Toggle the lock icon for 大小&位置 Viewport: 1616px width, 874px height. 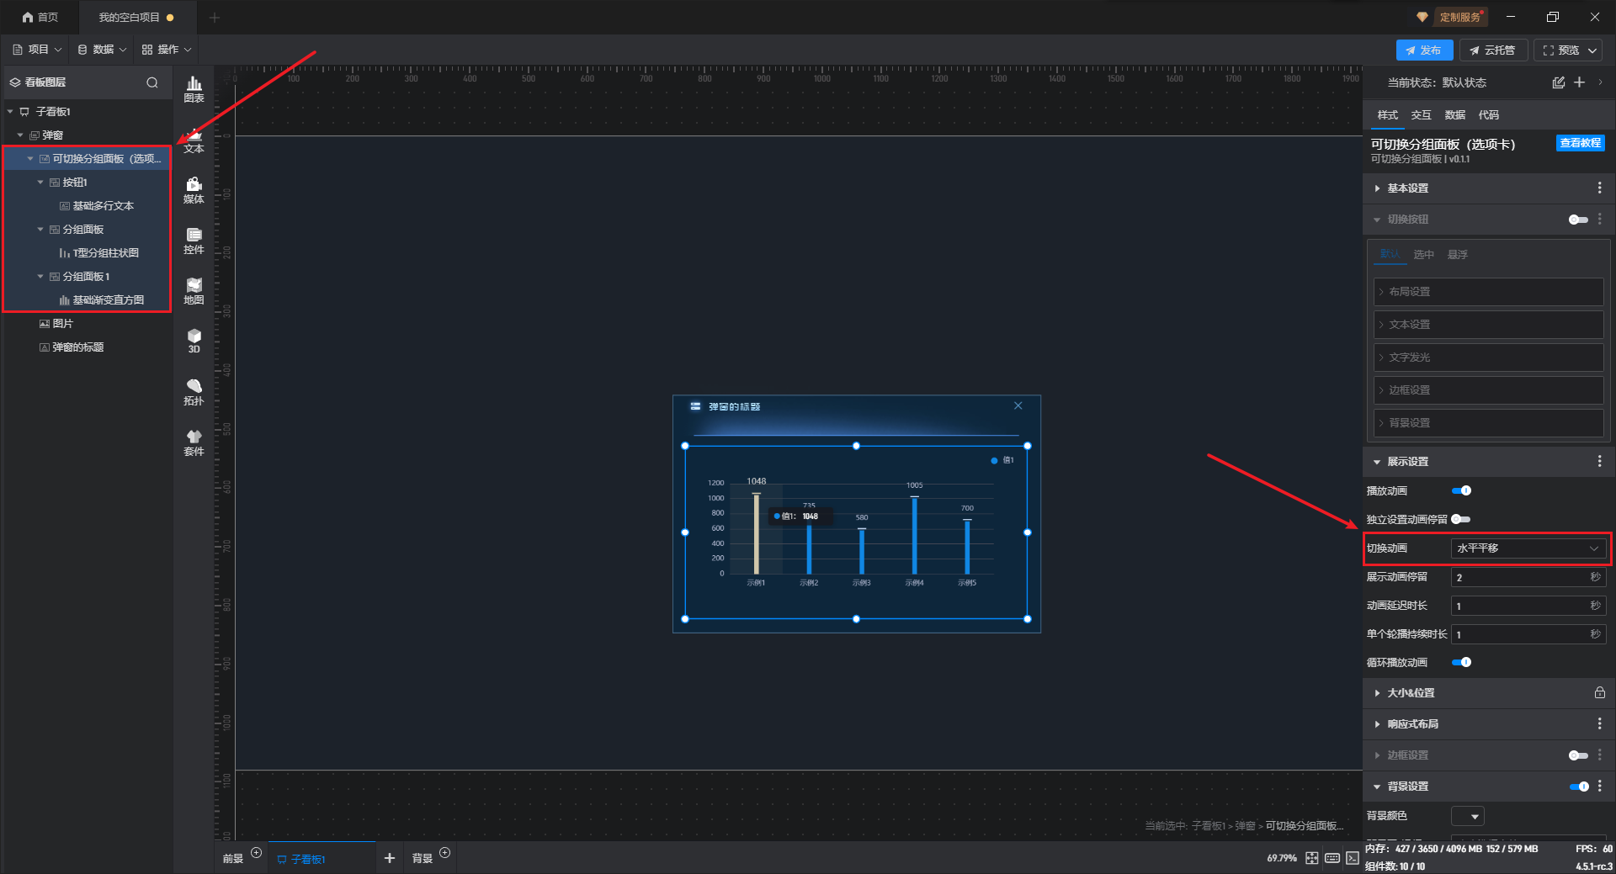pyautogui.click(x=1599, y=693)
